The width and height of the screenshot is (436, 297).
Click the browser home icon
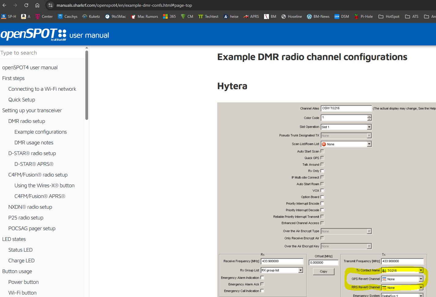(x=37, y=5)
